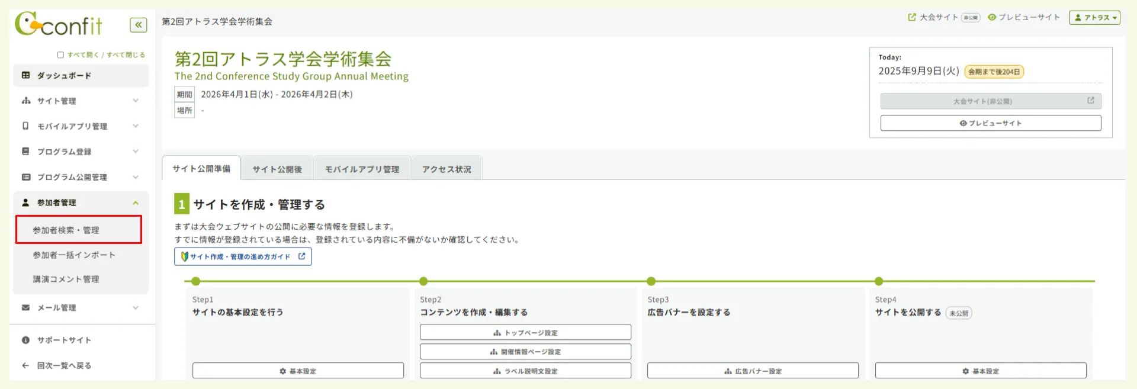Click the メール管理 envelope icon
Image resolution: width=1137 pixels, height=389 pixels.
tap(25, 308)
